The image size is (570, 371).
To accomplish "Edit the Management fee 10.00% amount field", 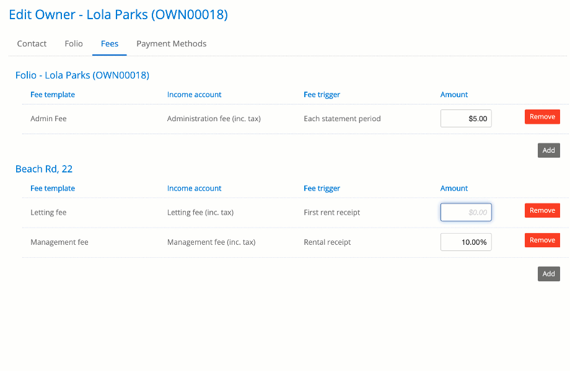I will (x=466, y=242).
